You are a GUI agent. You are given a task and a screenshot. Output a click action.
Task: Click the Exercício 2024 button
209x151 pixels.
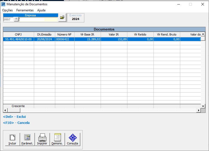pyautogui.click(x=76, y=17)
